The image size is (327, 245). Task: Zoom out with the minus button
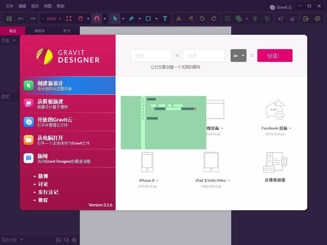43,19
